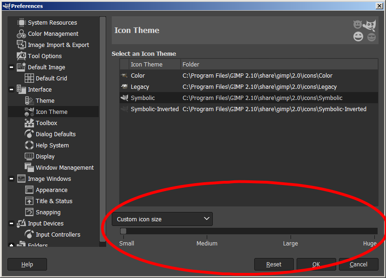Click the 'Small' slider label
Viewport: 386px width, 278px height.
point(127,243)
